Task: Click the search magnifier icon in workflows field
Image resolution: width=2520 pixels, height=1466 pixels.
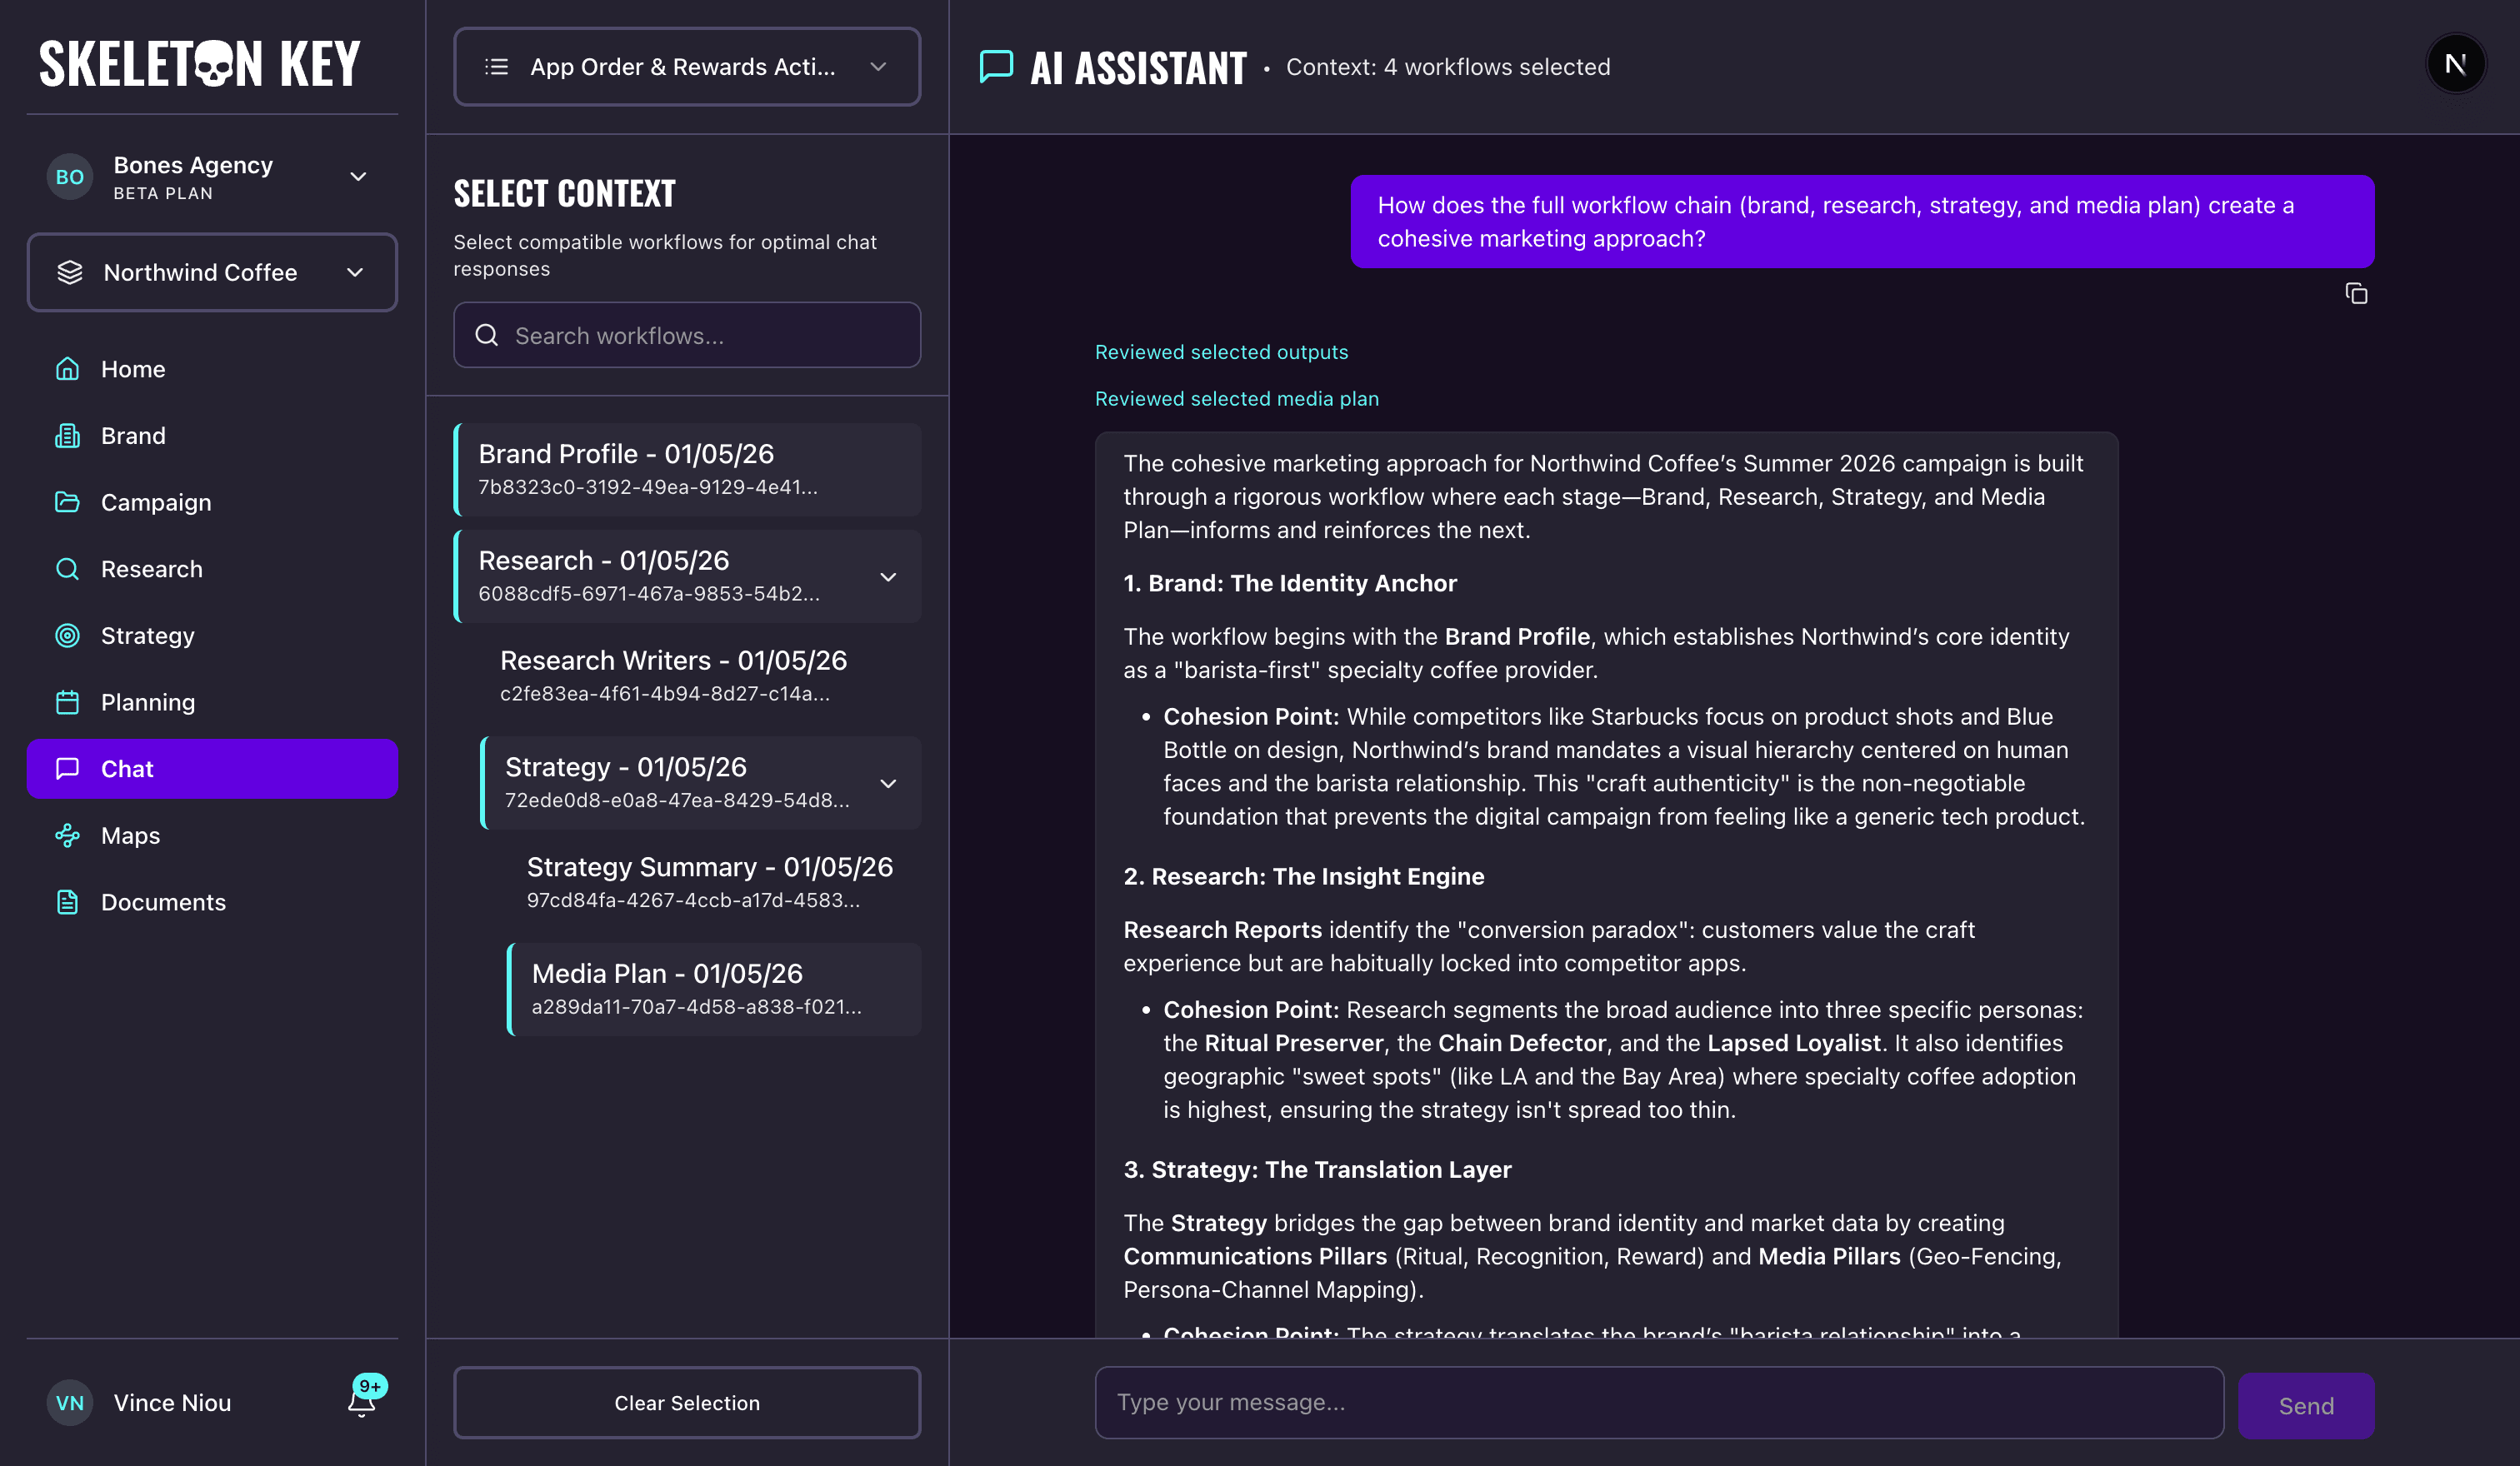Action: (x=487, y=335)
